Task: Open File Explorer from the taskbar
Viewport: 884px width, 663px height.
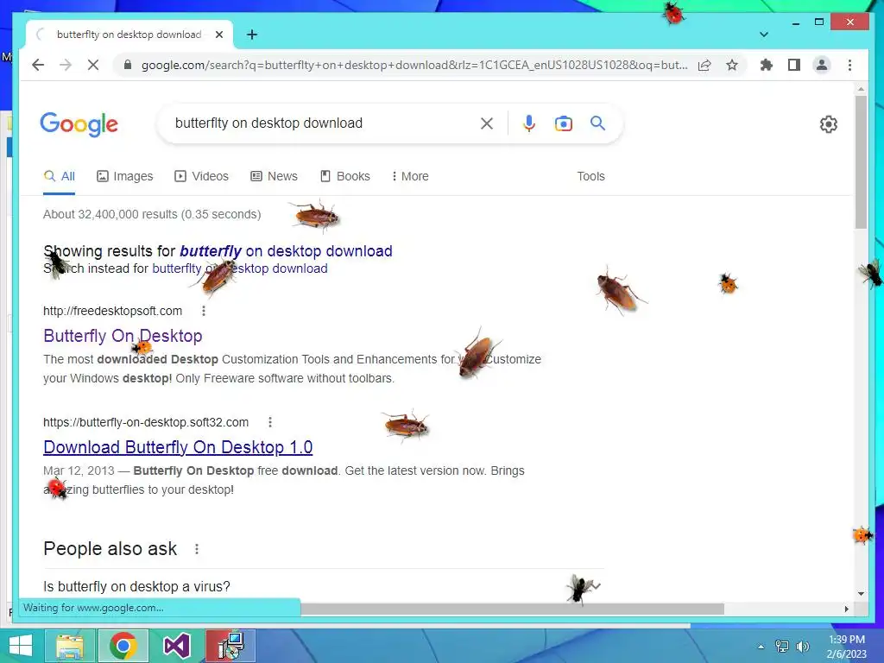Action: 70,646
